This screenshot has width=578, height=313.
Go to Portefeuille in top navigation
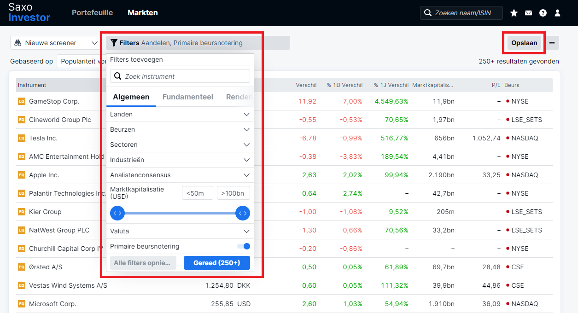coord(93,13)
